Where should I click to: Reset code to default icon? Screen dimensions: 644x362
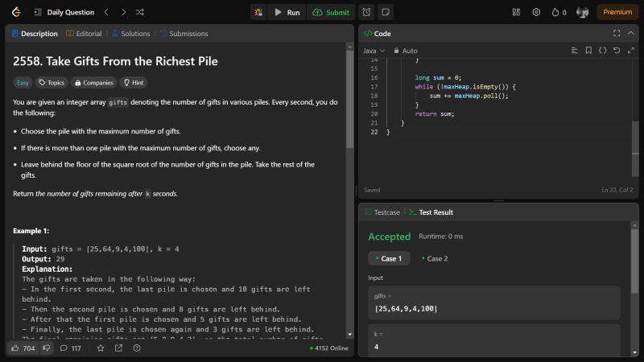(x=617, y=51)
